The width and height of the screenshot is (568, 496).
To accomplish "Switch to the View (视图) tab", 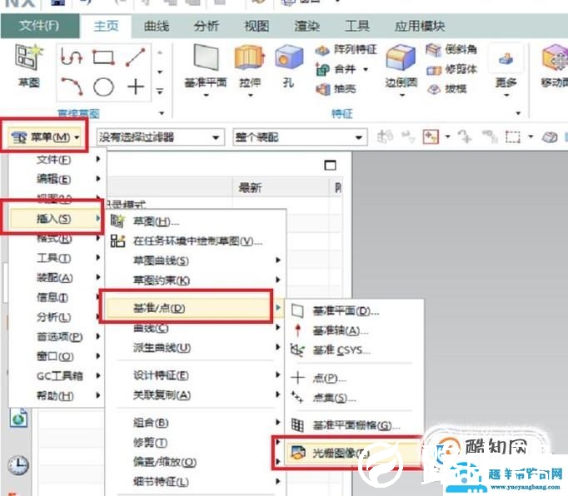I will (x=257, y=26).
